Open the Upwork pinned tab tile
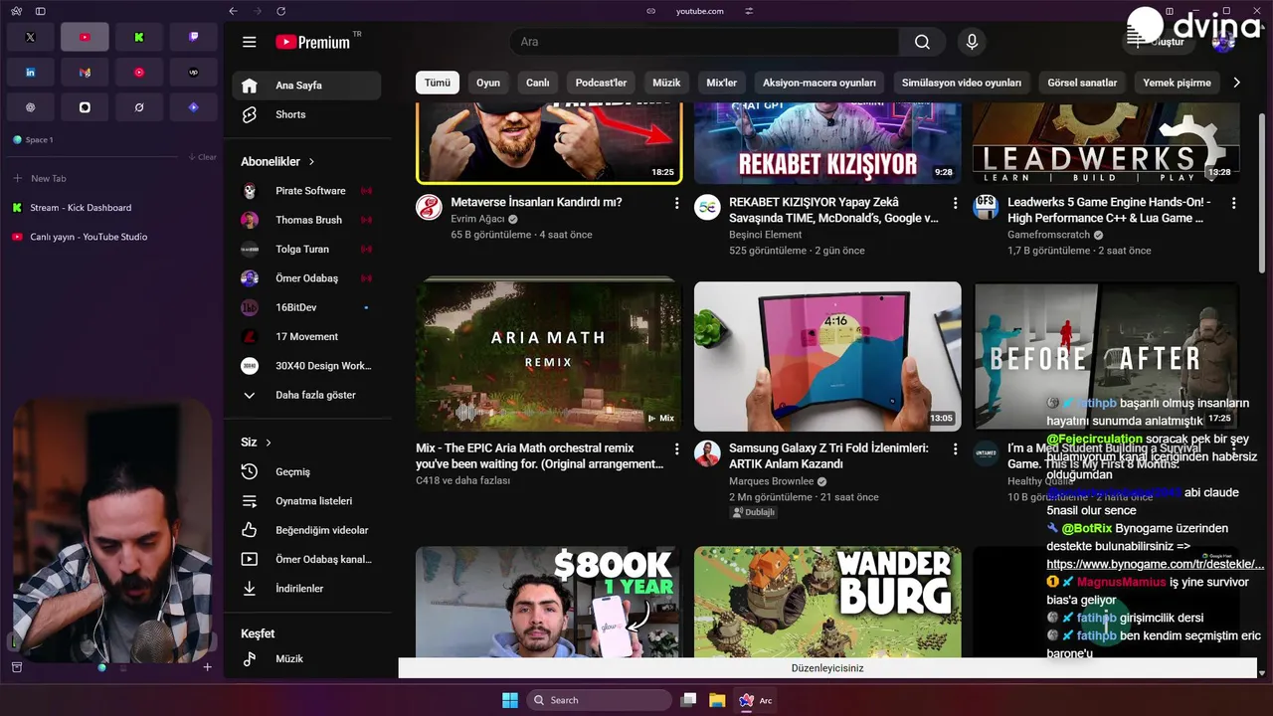1273x716 pixels. (x=194, y=72)
